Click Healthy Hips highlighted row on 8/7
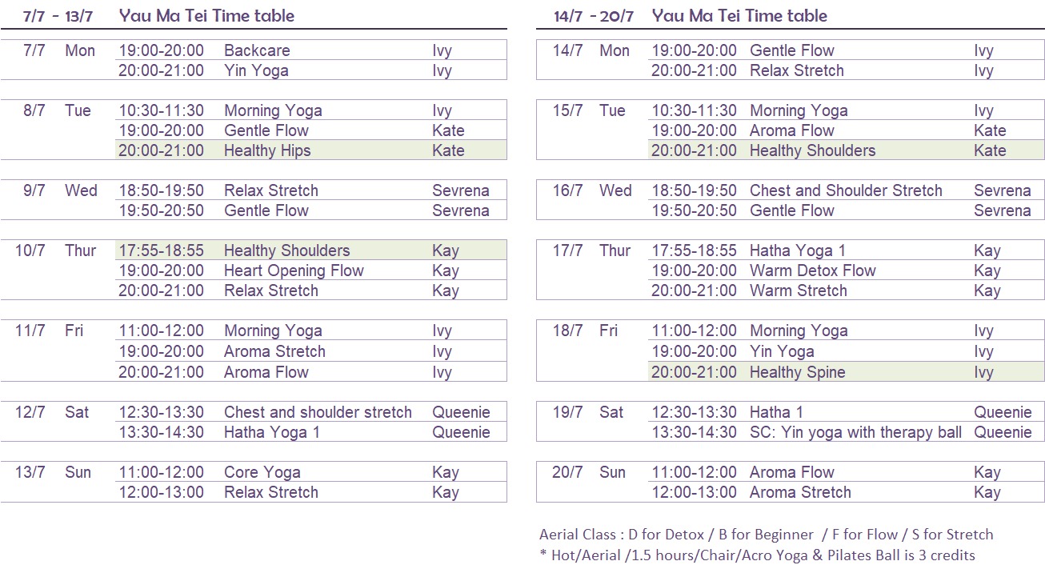 [x=310, y=150]
